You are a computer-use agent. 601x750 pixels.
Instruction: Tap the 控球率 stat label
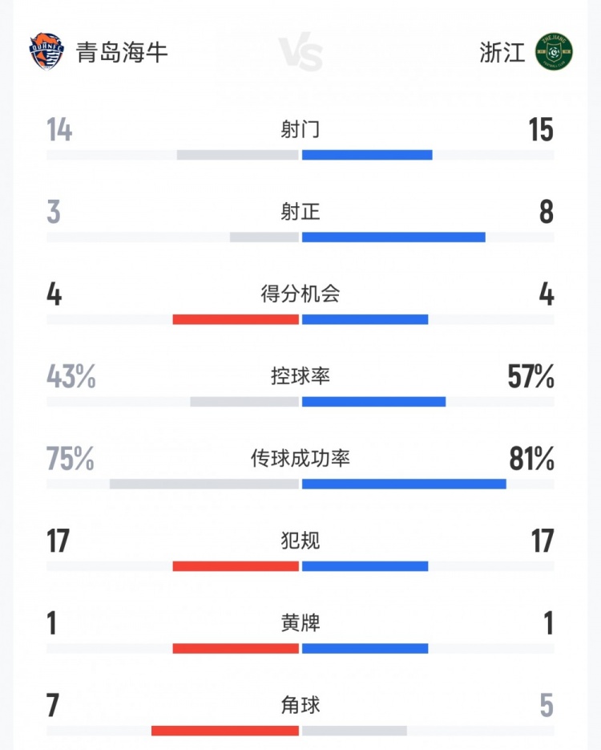click(x=300, y=376)
